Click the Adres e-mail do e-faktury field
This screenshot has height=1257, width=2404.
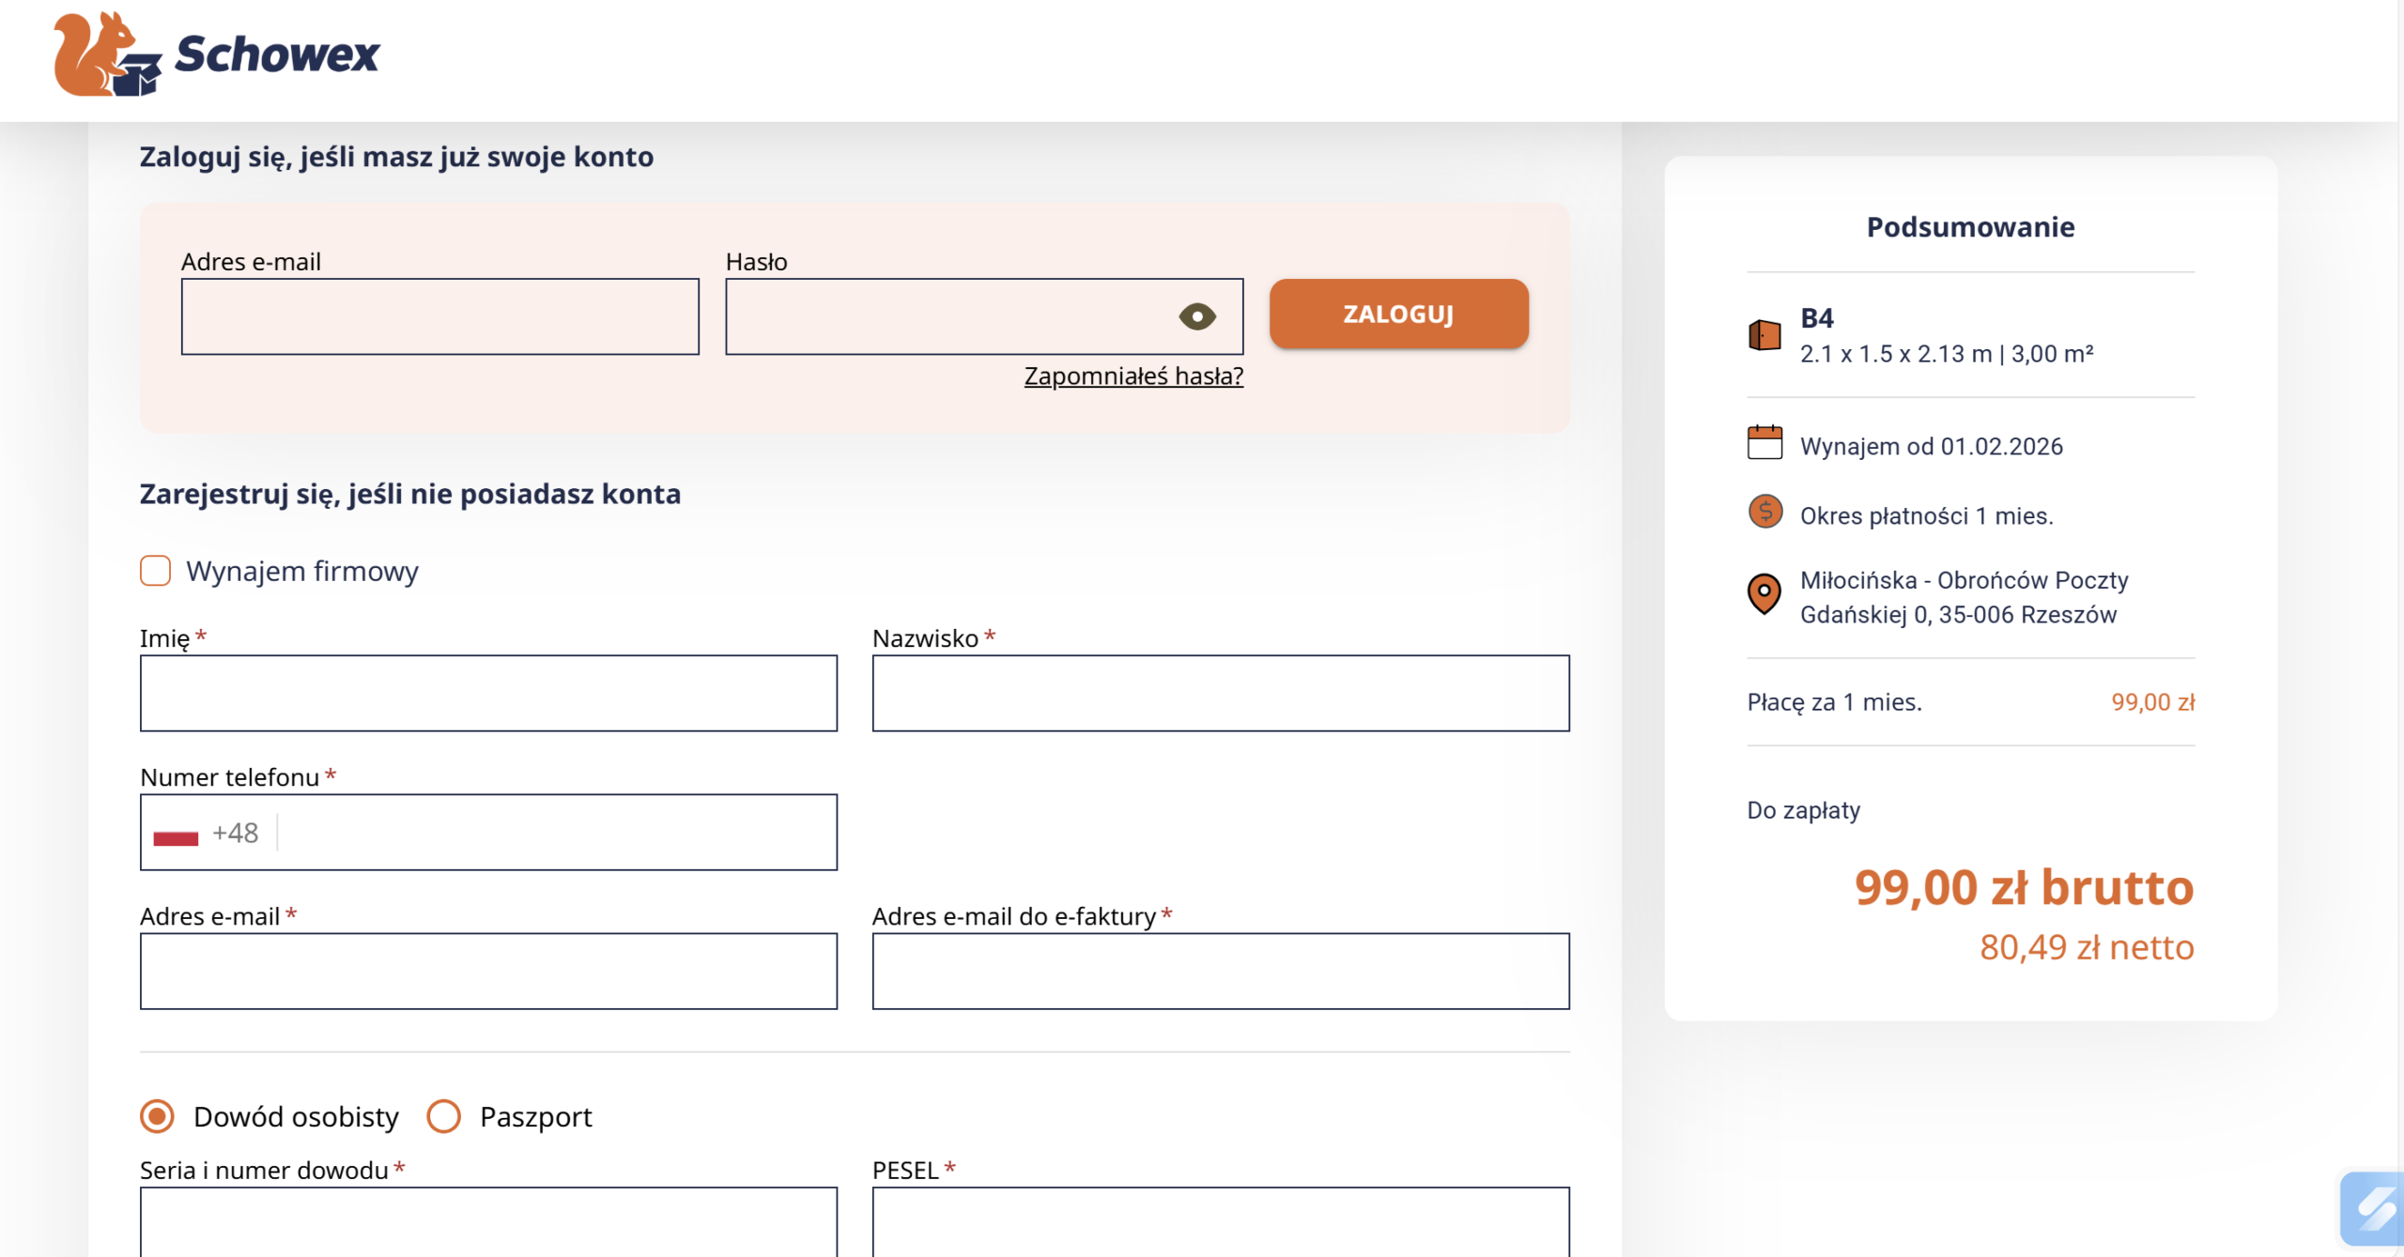[1220, 972]
